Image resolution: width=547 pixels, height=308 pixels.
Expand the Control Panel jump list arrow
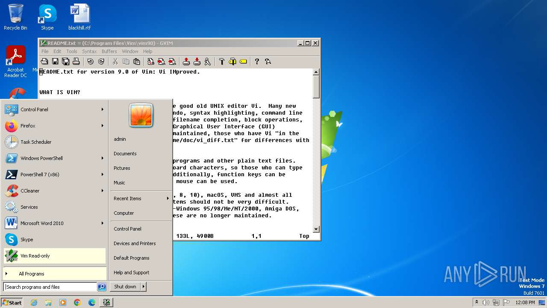(x=102, y=110)
